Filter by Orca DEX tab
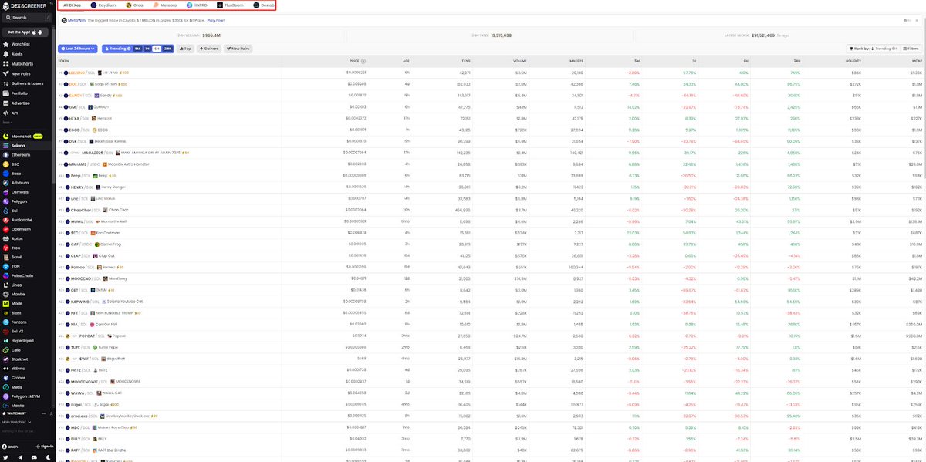The width and height of the screenshot is (926, 462). tap(134, 5)
